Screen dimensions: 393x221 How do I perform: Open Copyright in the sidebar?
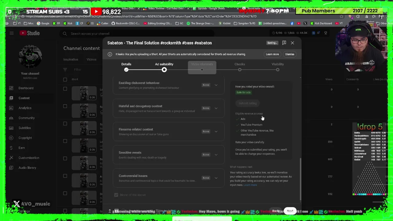click(x=25, y=138)
